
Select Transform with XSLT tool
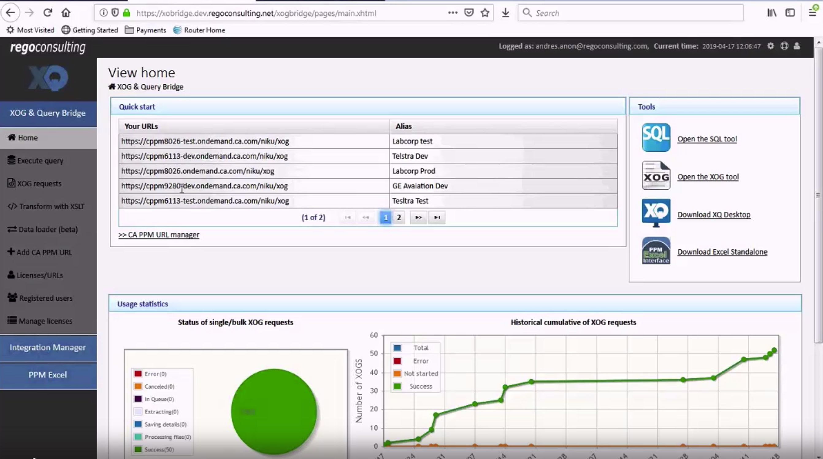(x=46, y=206)
